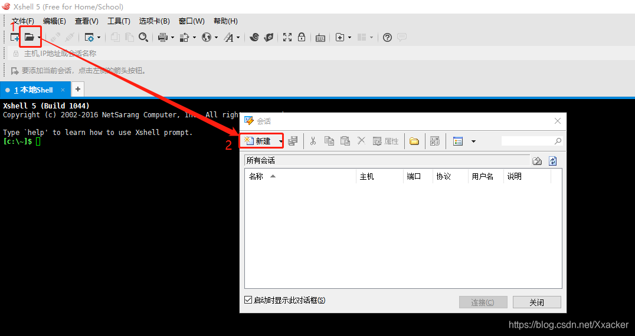Viewport: 635px width, 336px height.
Task: Click the New session icon in main toolbar
Action: [x=15, y=37]
